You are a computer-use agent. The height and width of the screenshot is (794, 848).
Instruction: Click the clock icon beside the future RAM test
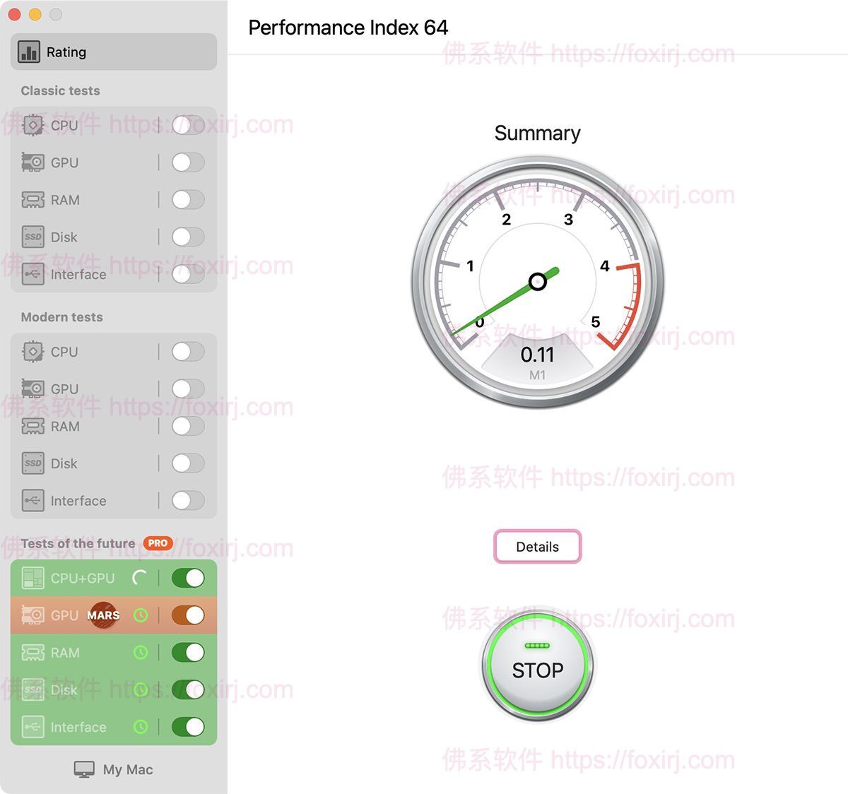point(141,653)
